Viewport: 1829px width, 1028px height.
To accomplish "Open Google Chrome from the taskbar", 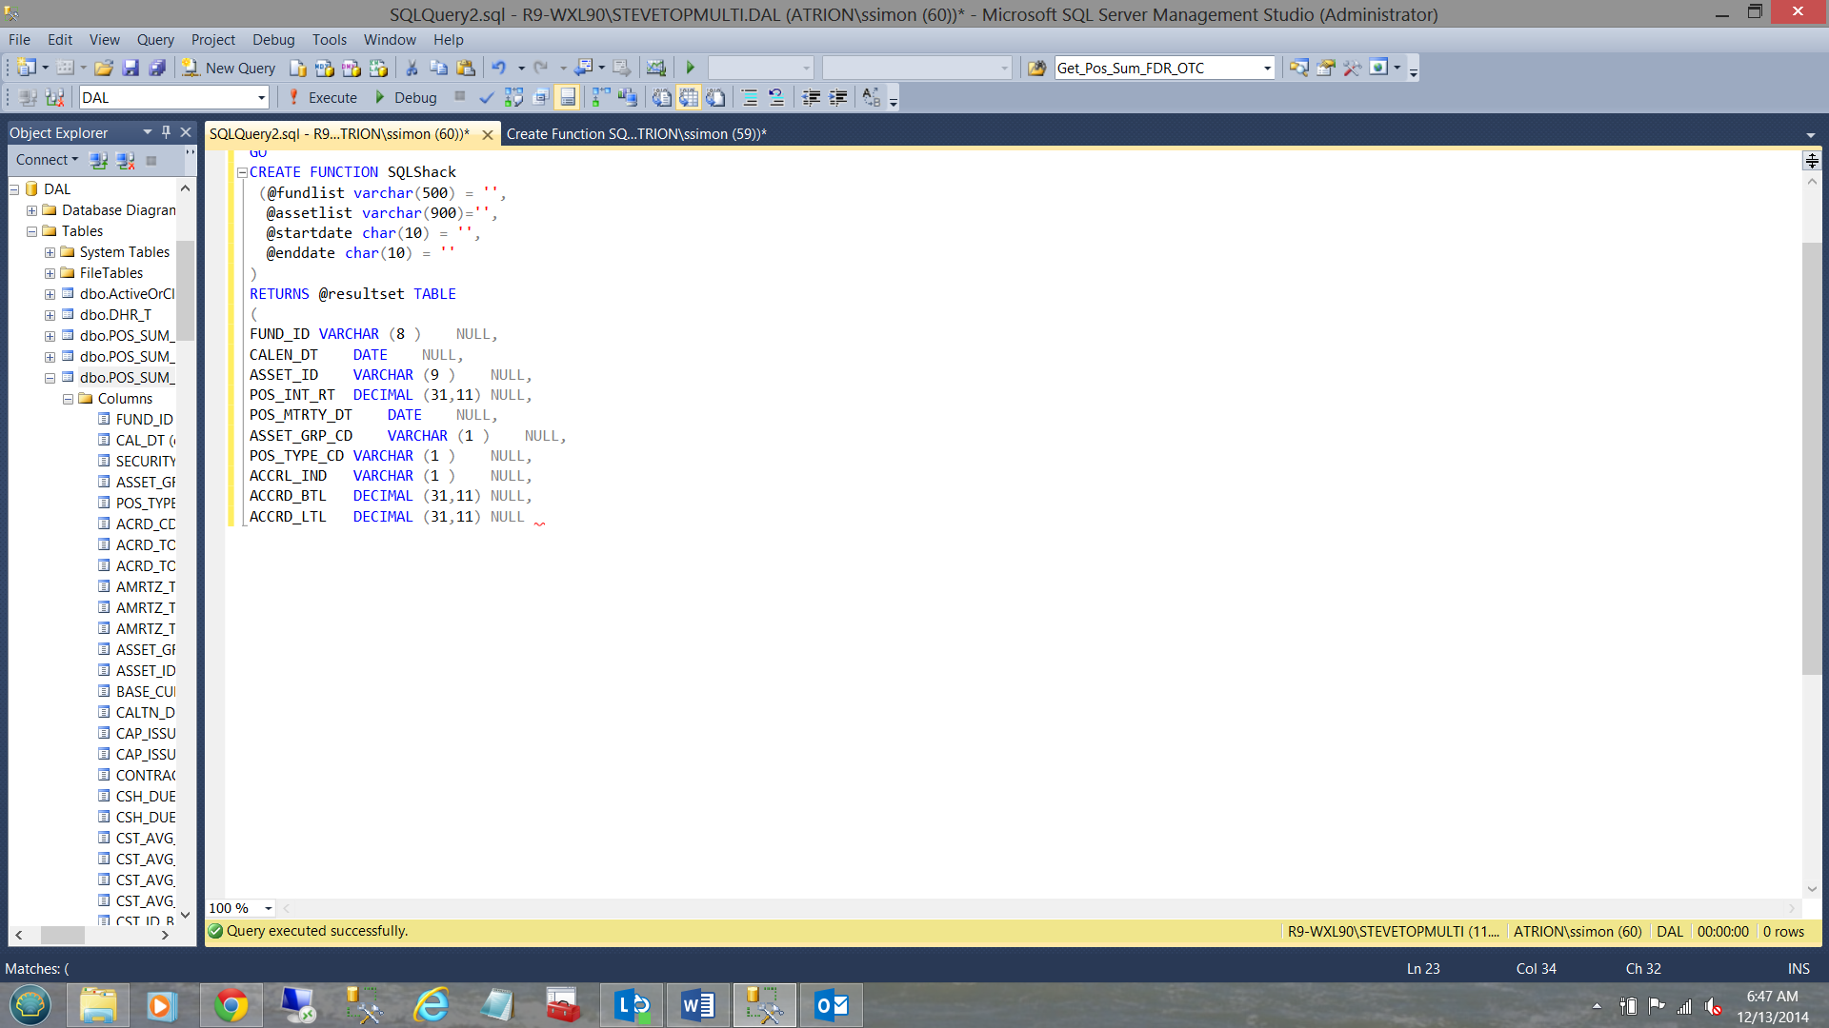I will click(231, 1005).
